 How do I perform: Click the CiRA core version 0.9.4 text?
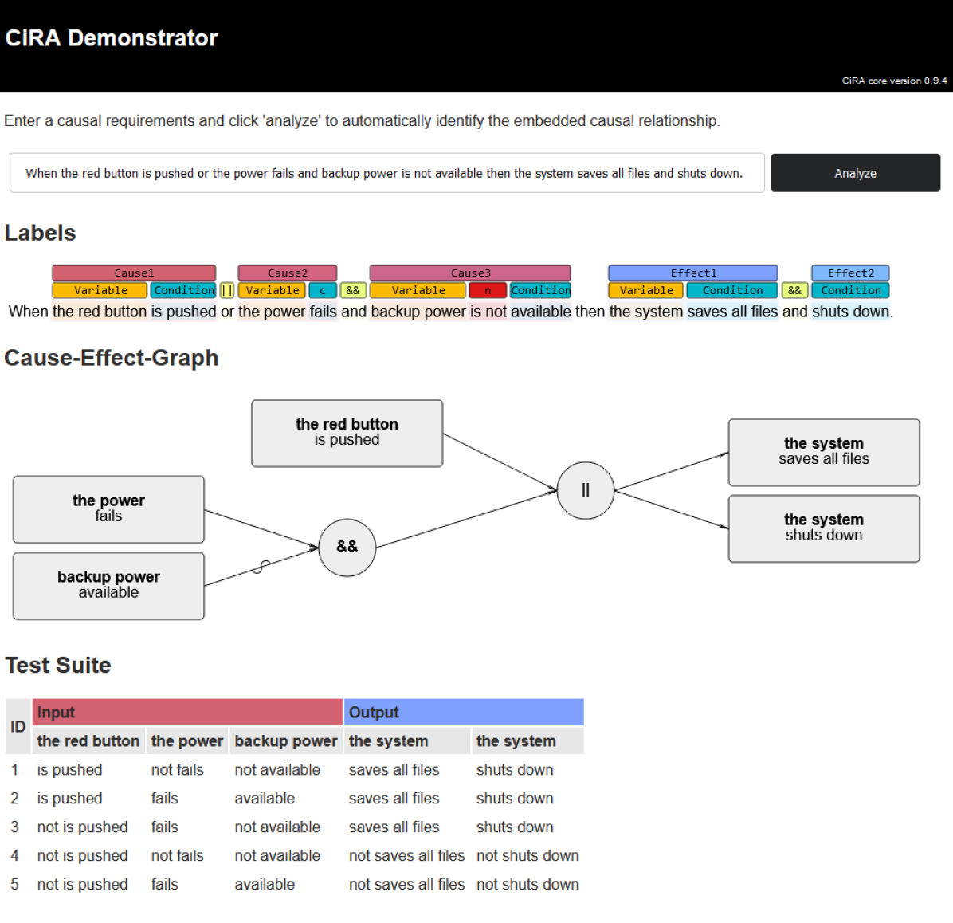[894, 81]
